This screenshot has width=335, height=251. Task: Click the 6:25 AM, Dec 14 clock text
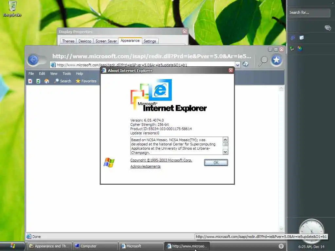point(311,247)
